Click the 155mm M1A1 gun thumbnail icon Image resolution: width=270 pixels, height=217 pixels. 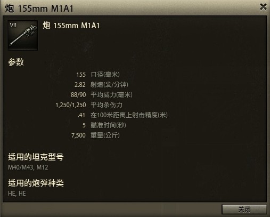[22, 35]
